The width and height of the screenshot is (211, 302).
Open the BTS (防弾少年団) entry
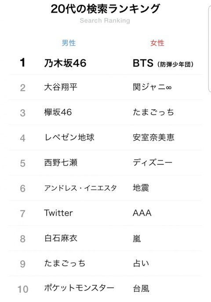(163, 63)
